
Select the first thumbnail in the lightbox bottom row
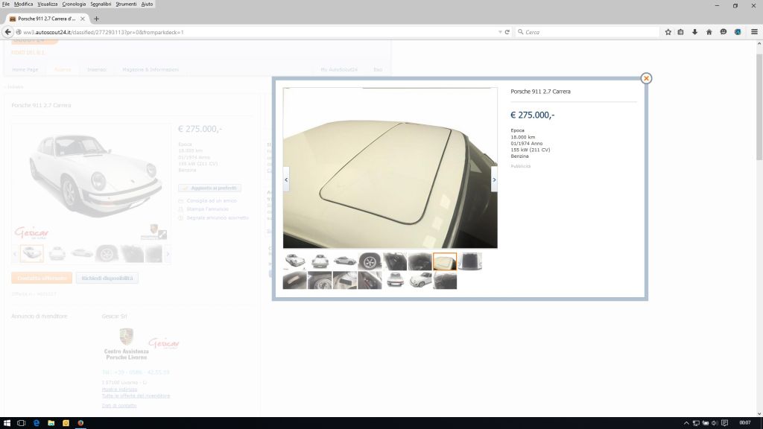[295, 281]
